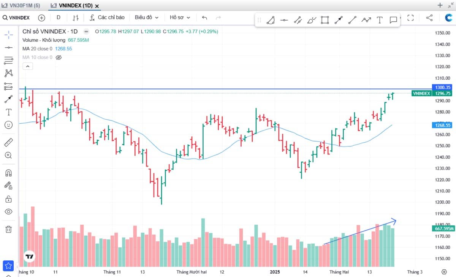The width and height of the screenshot is (456, 277).
Task: Select the trend line tool in left sidebar
Action: click(x=8, y=47)
